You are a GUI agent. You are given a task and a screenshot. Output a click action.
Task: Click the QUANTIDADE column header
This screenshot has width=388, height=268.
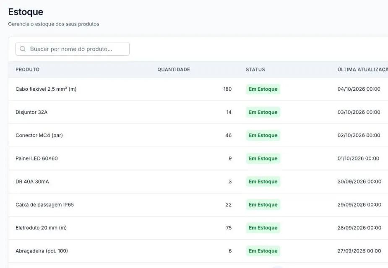pos(174,70)
